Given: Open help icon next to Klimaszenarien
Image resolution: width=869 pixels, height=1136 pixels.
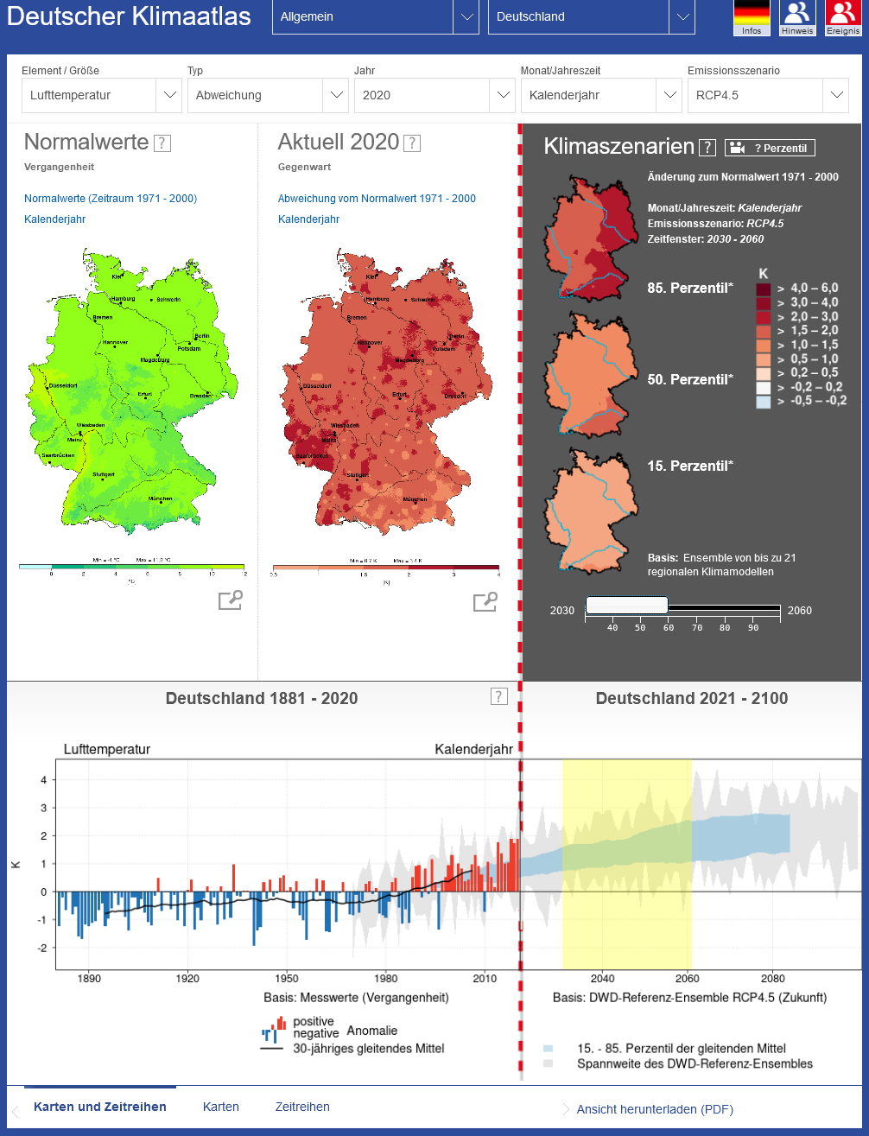Looking at the screenshot, I should [x=707, y=148].
